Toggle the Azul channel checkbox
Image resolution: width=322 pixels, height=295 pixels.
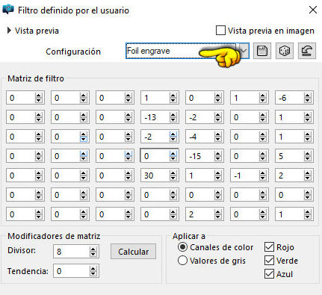(269, 274)
